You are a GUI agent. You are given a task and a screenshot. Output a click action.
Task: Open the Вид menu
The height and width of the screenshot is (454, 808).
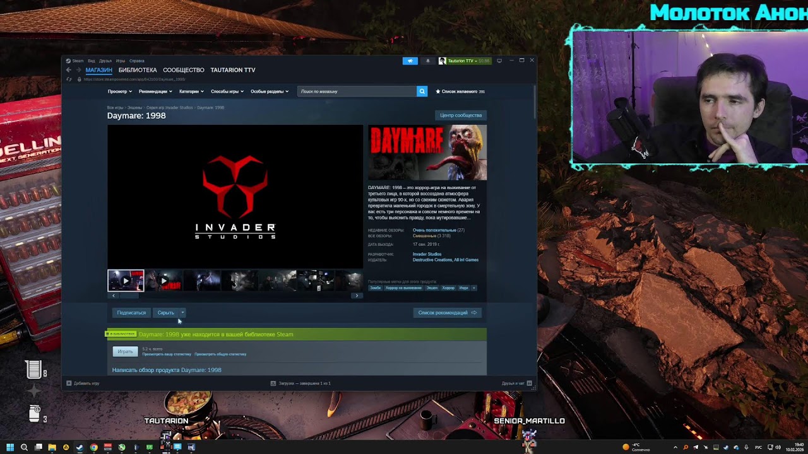(91, 61)
